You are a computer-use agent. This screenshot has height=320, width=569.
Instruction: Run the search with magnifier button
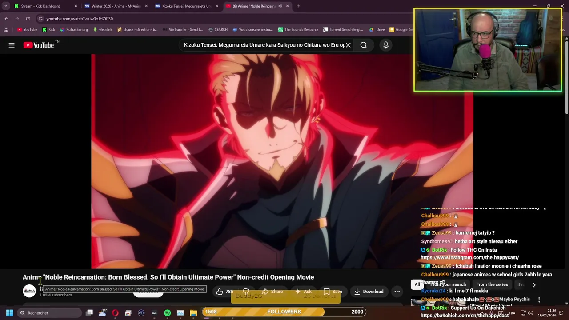pyautogui.click(x=364, y=45)
